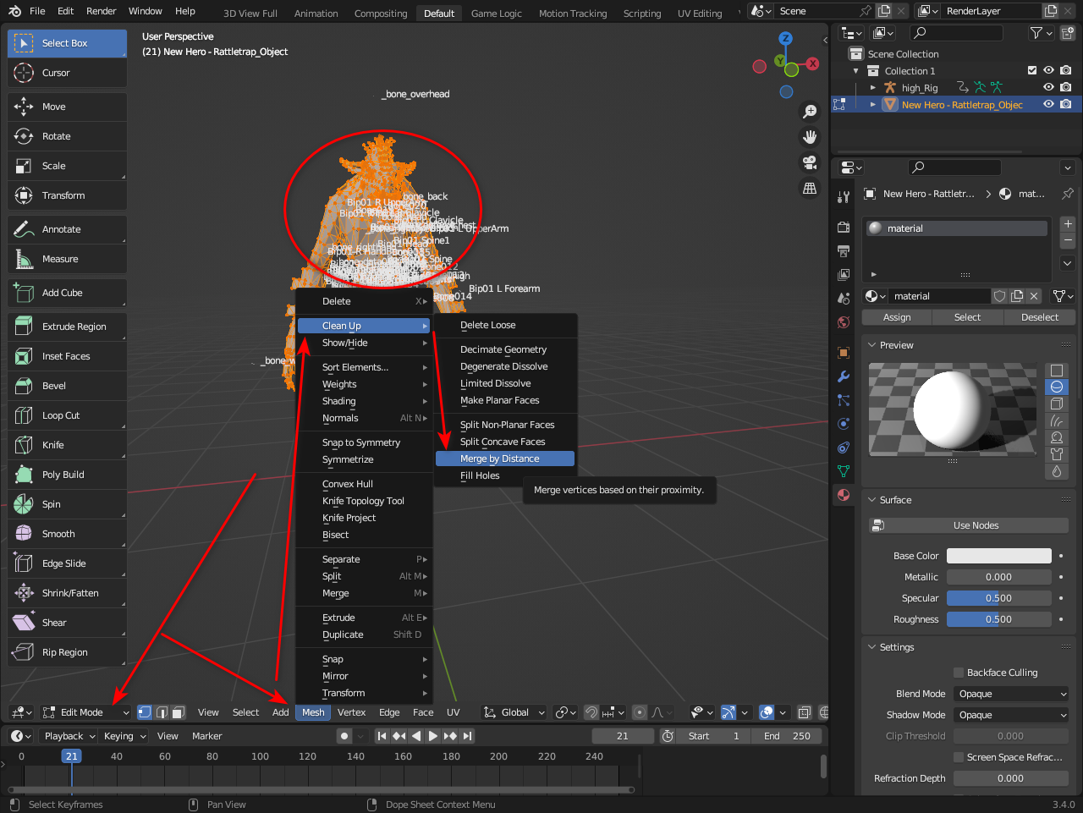Image resolution: width=1083 pixels, height=813 pixels.
Task: Open the Modifier properties wrench tab
Action: 844,376
